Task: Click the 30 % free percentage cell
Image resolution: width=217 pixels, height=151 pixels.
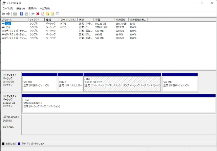Action: pos(132,24)
